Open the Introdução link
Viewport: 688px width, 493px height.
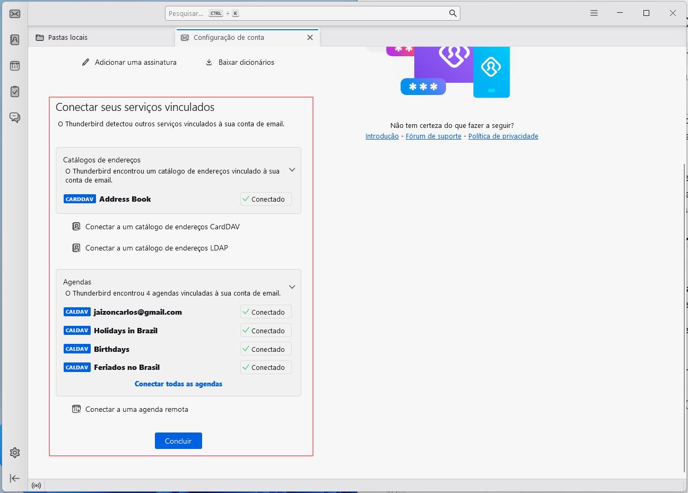[x=382, y=136]
